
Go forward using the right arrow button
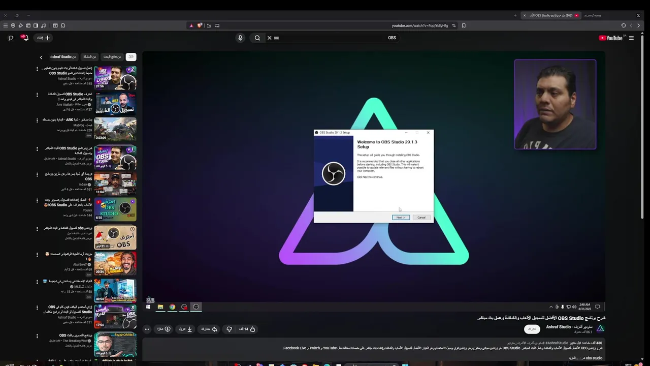coord(639,25)
